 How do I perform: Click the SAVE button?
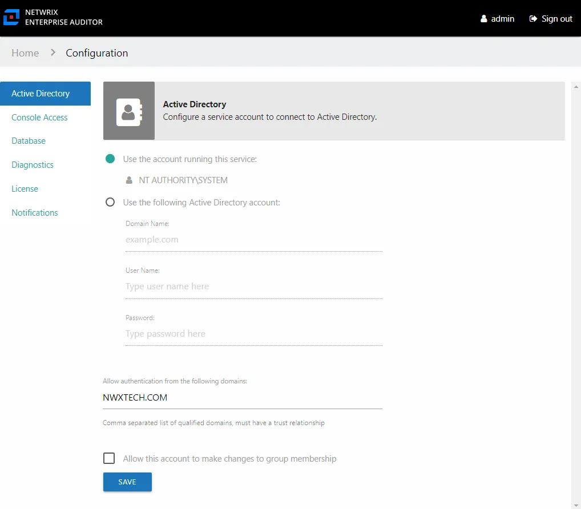pyautogui.click(x=127, y=482)
